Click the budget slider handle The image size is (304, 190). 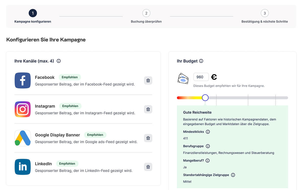205,98
